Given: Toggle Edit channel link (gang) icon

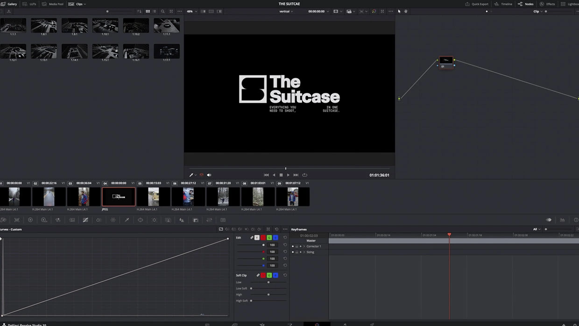Looking at the screenshot, I should (252, 238).
